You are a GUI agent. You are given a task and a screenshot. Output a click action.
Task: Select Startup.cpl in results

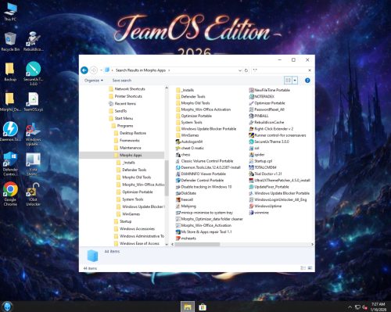[260, 161]
